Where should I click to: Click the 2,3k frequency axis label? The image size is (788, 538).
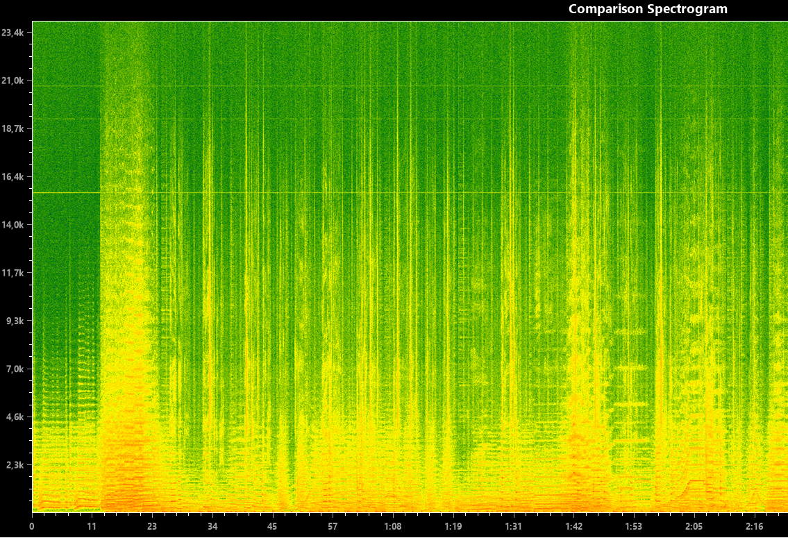[15, 466]
